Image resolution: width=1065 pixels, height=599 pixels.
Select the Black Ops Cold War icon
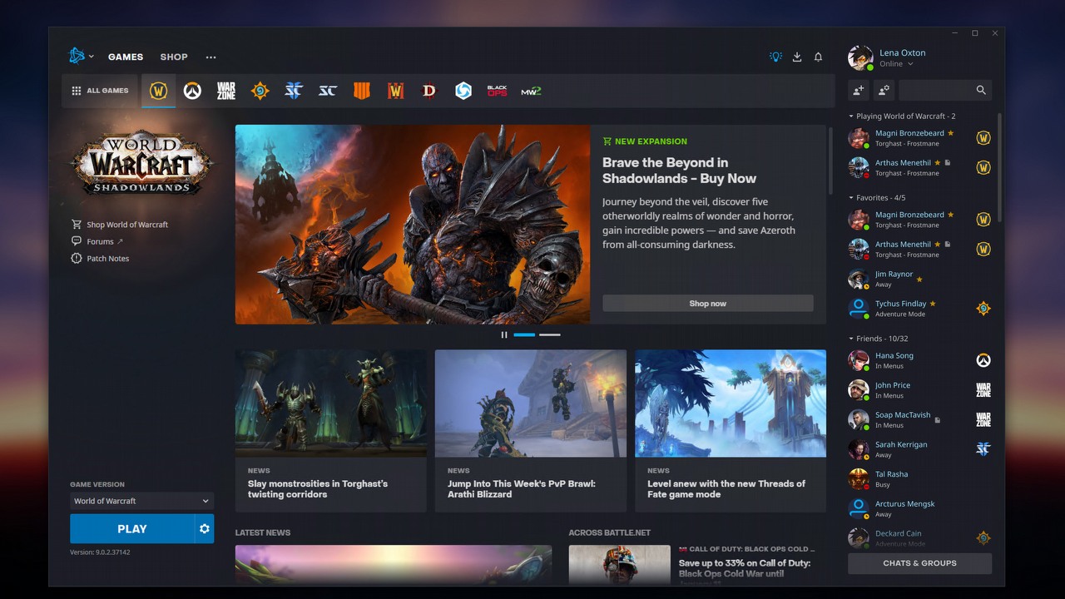tap(497, 91)
